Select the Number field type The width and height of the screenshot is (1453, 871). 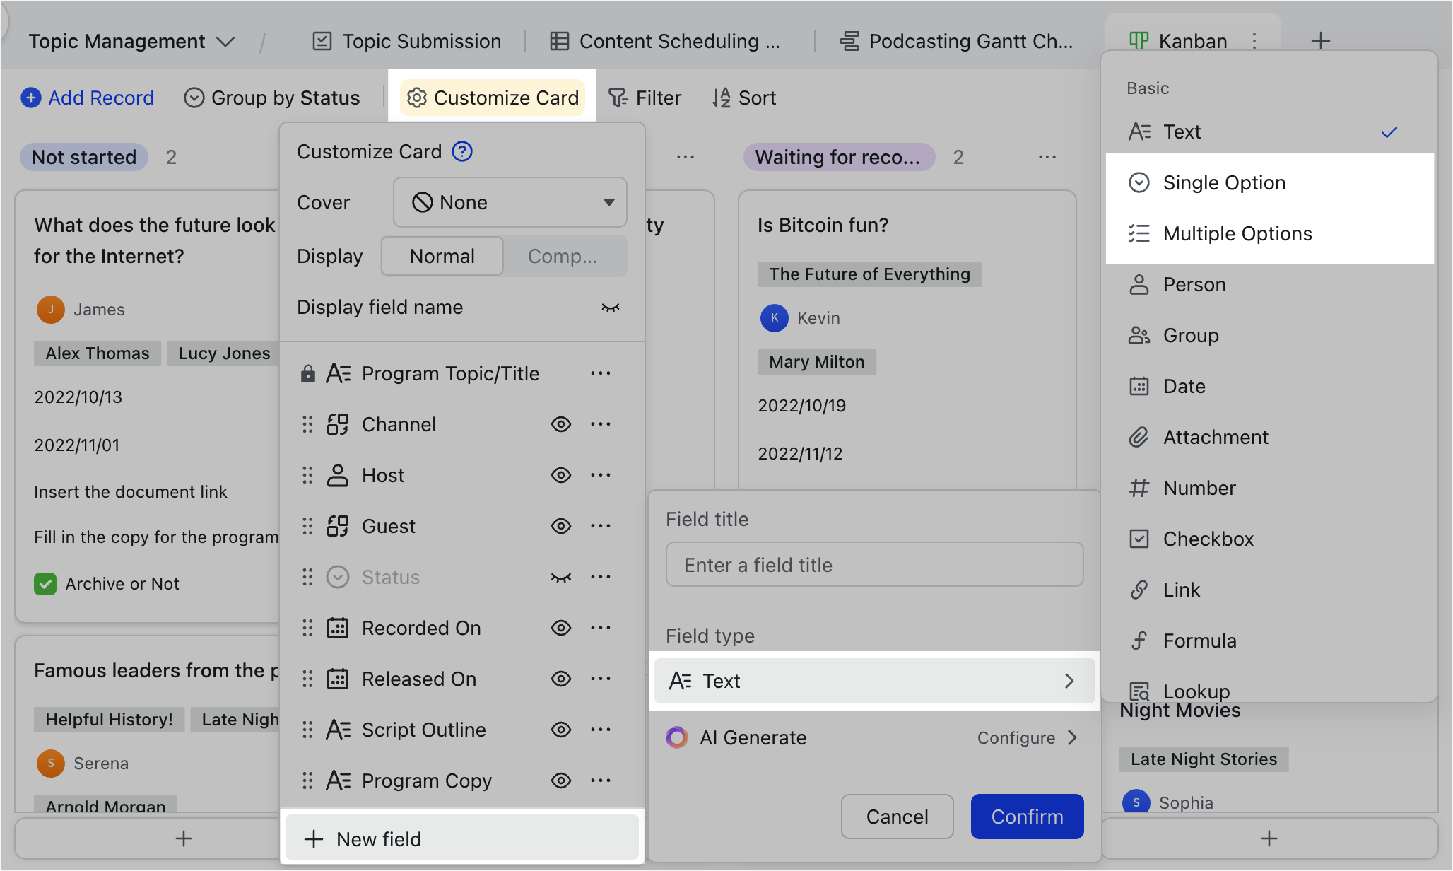click(x=1199, y=488)
